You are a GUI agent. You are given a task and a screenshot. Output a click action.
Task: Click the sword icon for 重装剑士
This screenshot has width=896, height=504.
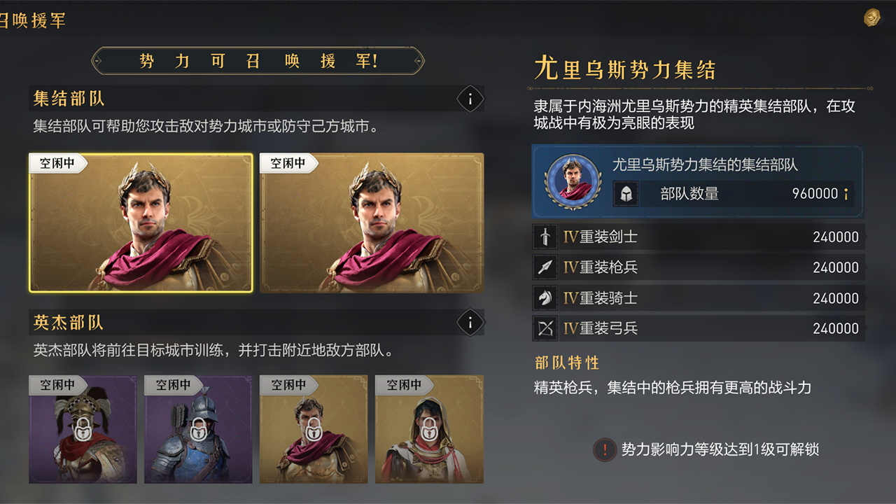[545, 237]
